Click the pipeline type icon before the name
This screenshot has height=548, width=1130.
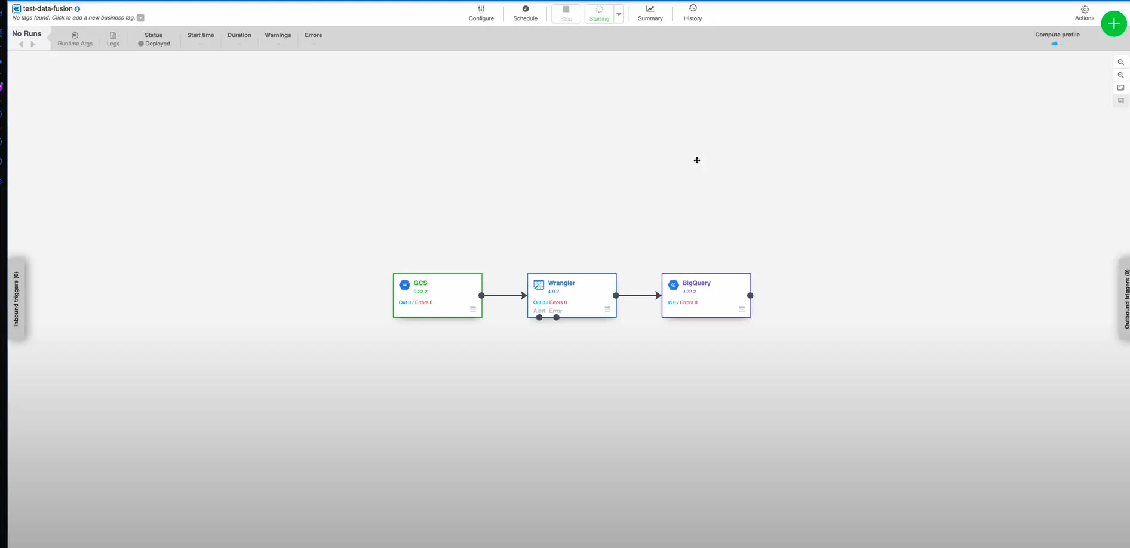click(x=17, y=9)
